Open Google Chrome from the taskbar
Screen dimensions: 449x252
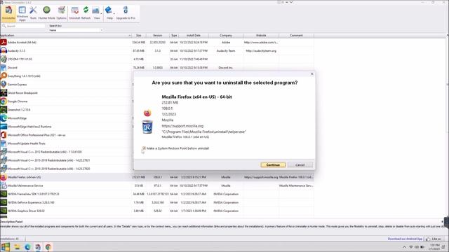48,247
